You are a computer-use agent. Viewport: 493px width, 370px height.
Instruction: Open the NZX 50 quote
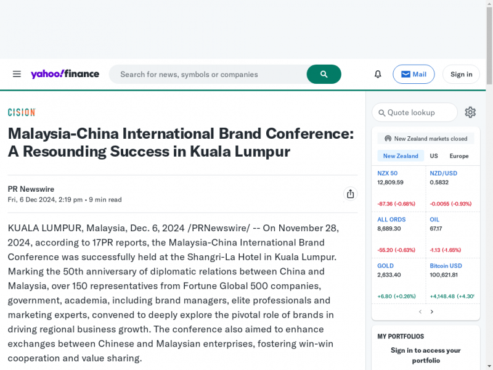[388, 173]
